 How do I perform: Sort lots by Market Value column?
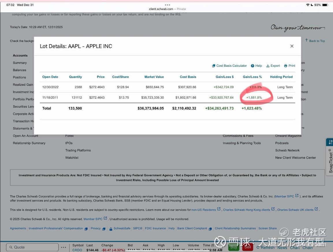click(x=154, y=77)
